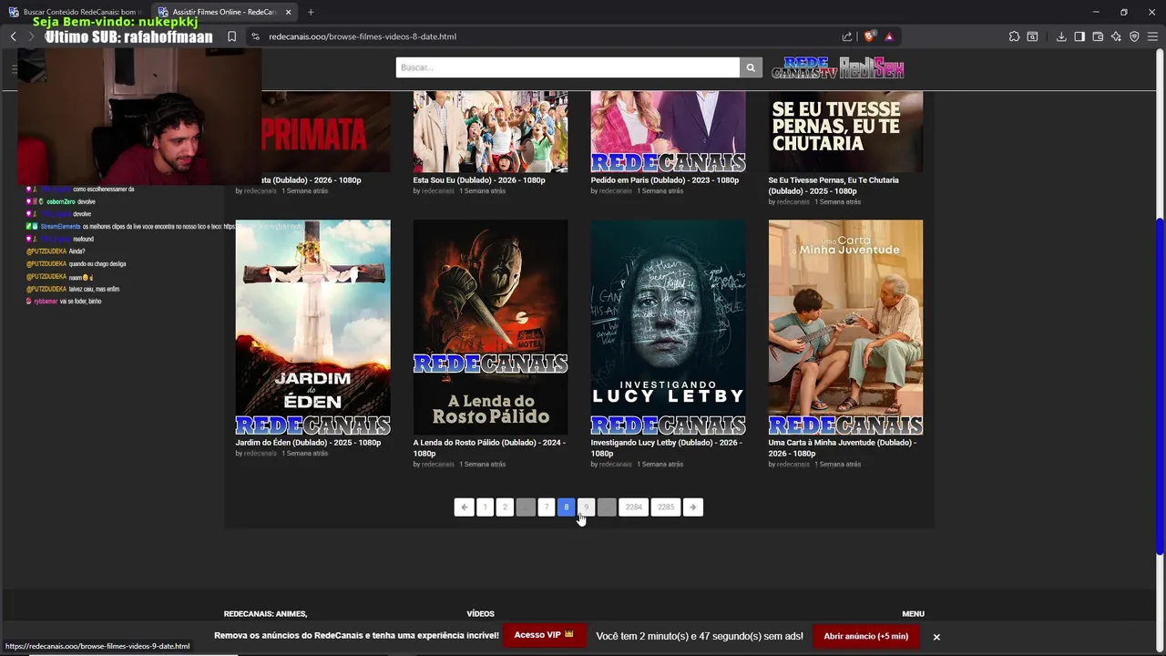Screen dimensions: 1166x656
Task: Select the current page 8 button
Action: (566, 507)
